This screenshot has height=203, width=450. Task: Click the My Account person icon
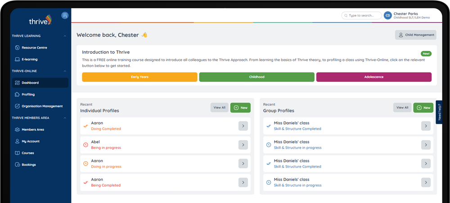(x=17, y=141)
